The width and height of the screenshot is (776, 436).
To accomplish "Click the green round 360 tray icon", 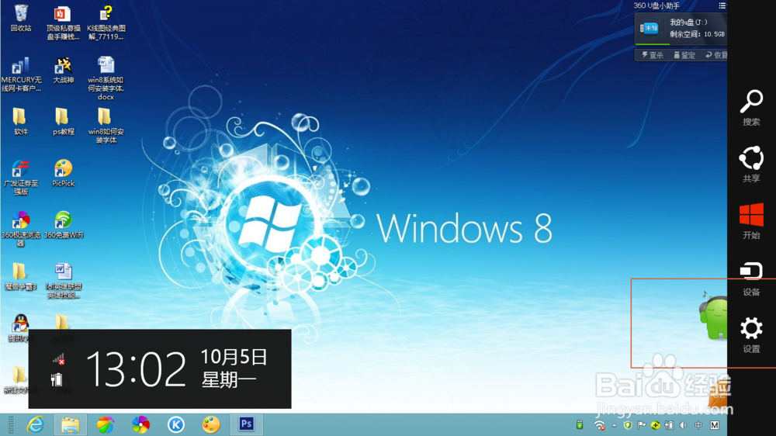I will pos(655,425).
